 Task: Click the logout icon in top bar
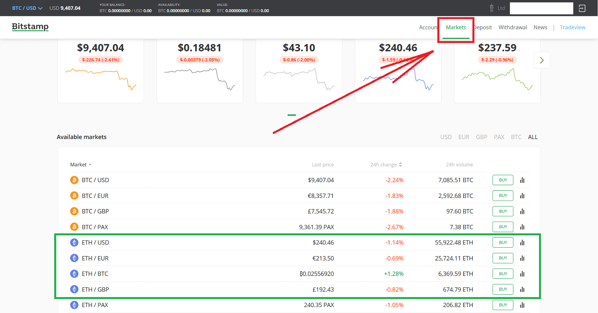click(x=582, y=8)
